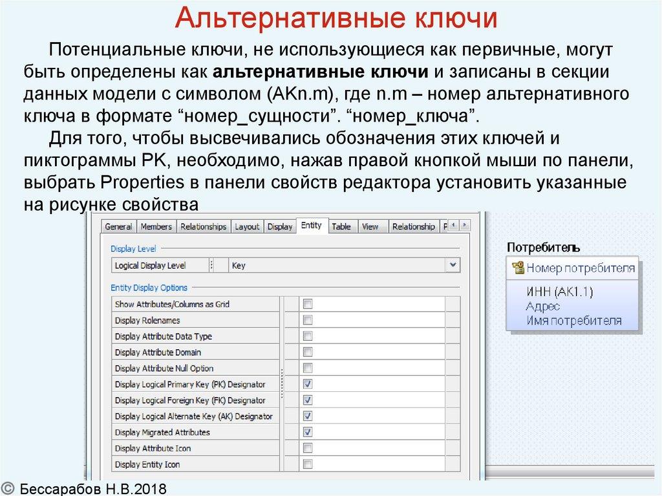The image size is (662, 496).
Task: Click the left tab-scroll arrow
Action: [x=452, y=226]
